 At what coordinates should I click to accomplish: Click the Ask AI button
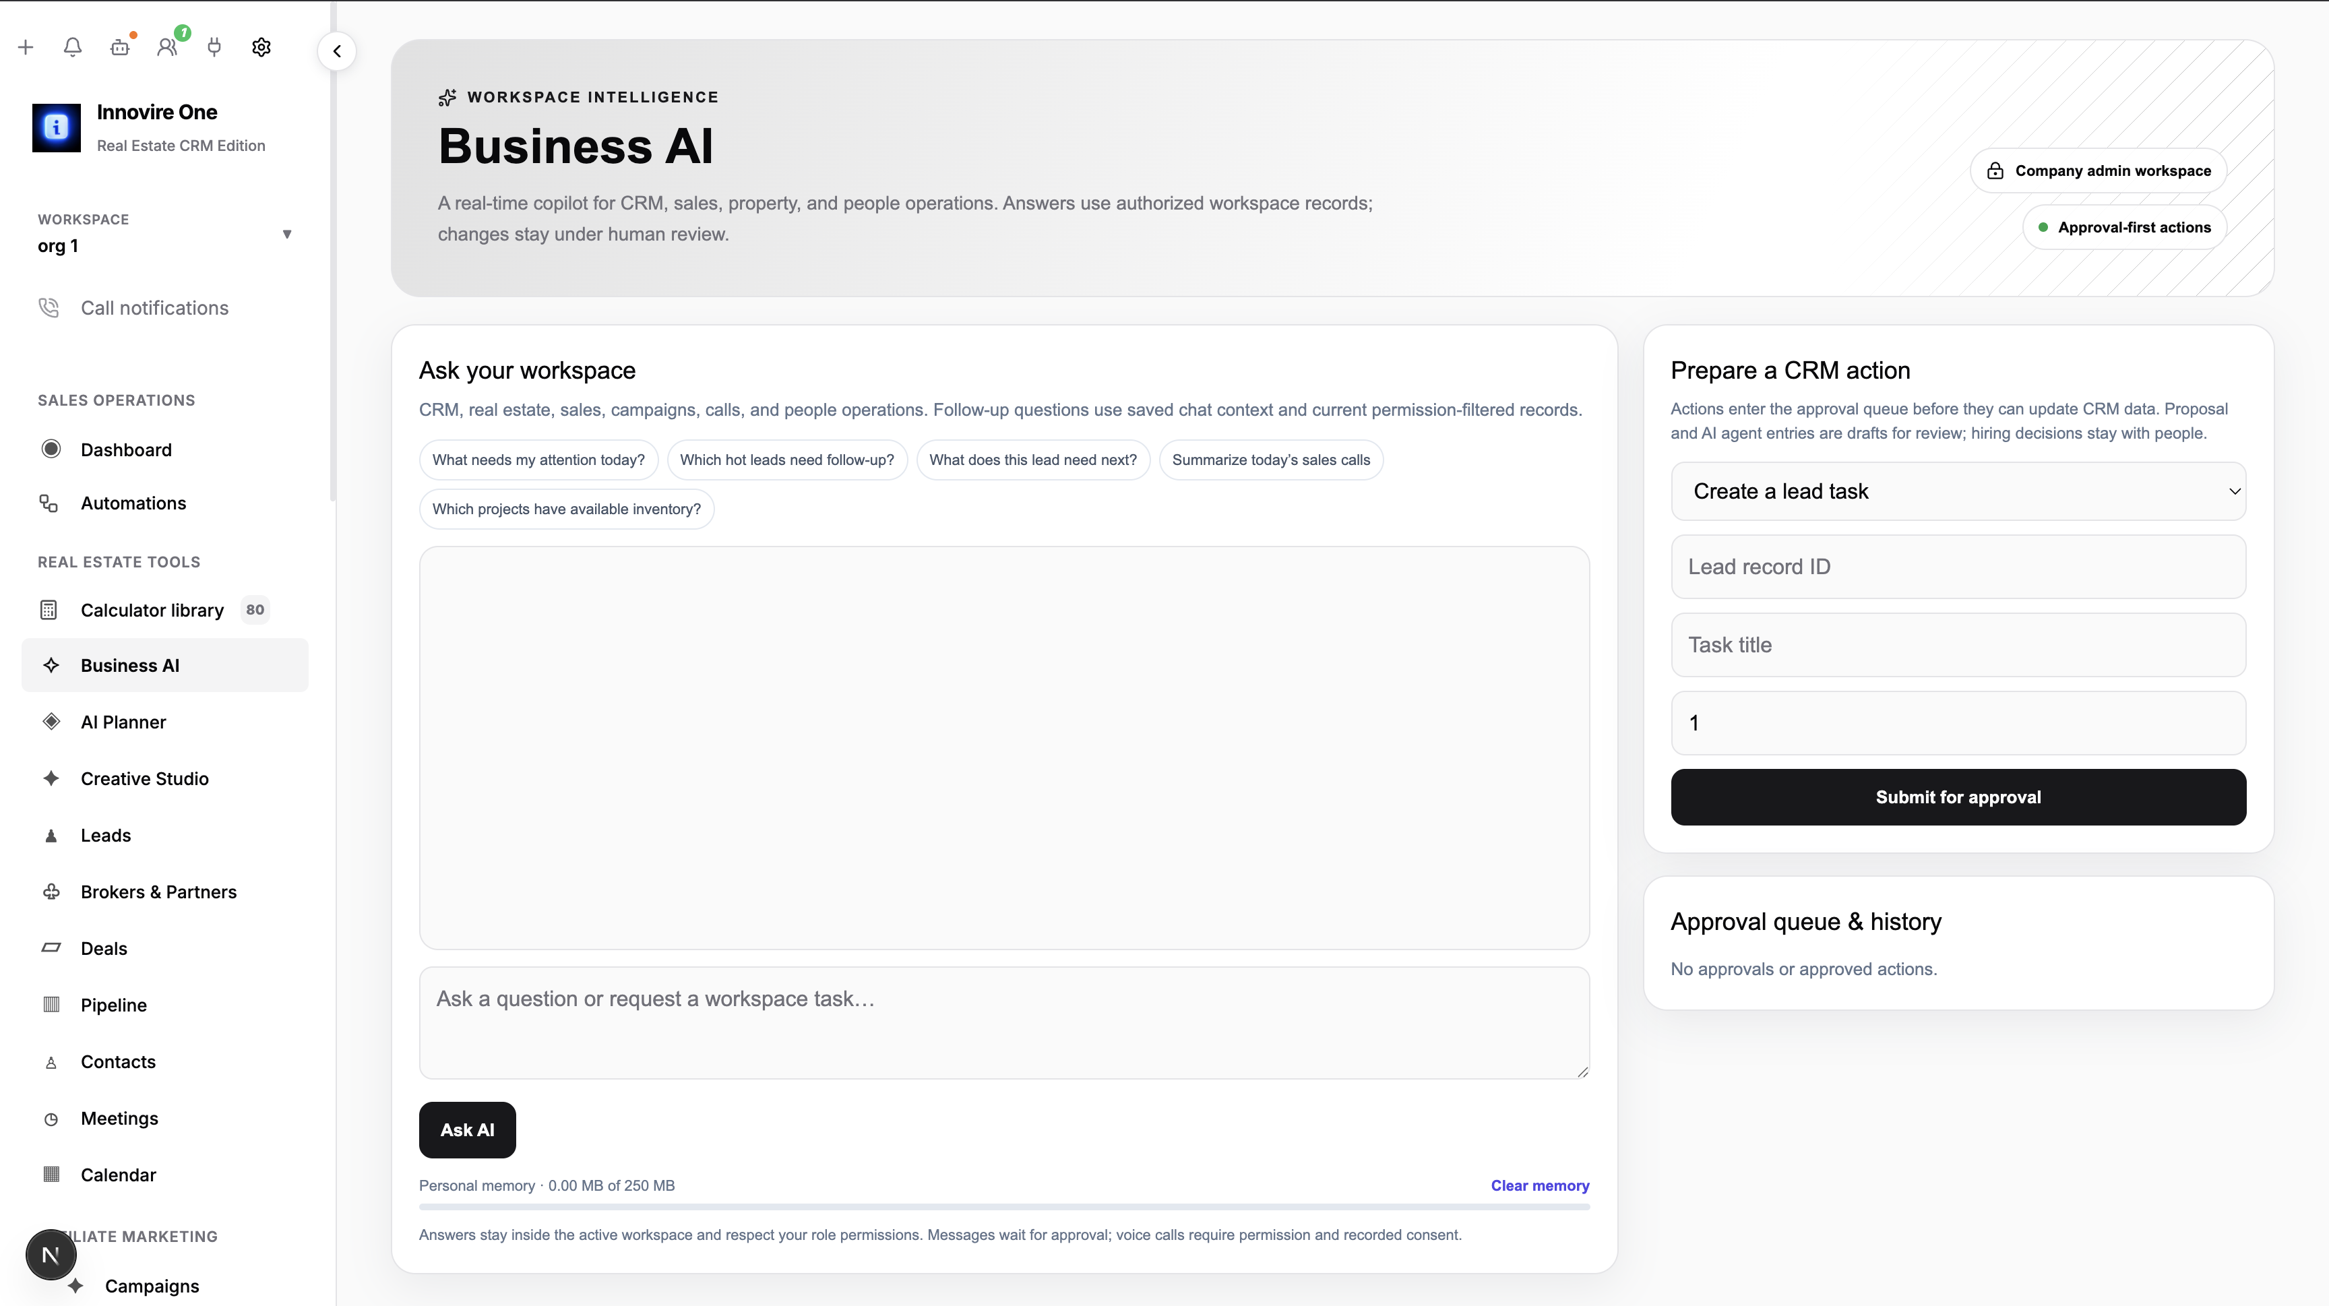468,1129
